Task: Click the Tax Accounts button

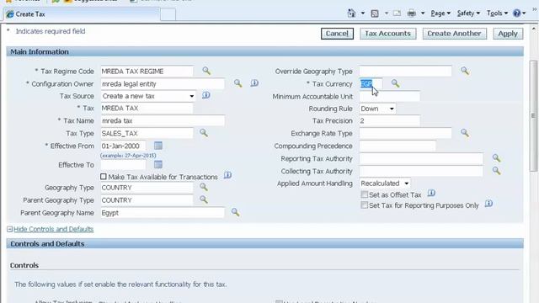Action: 387,34
